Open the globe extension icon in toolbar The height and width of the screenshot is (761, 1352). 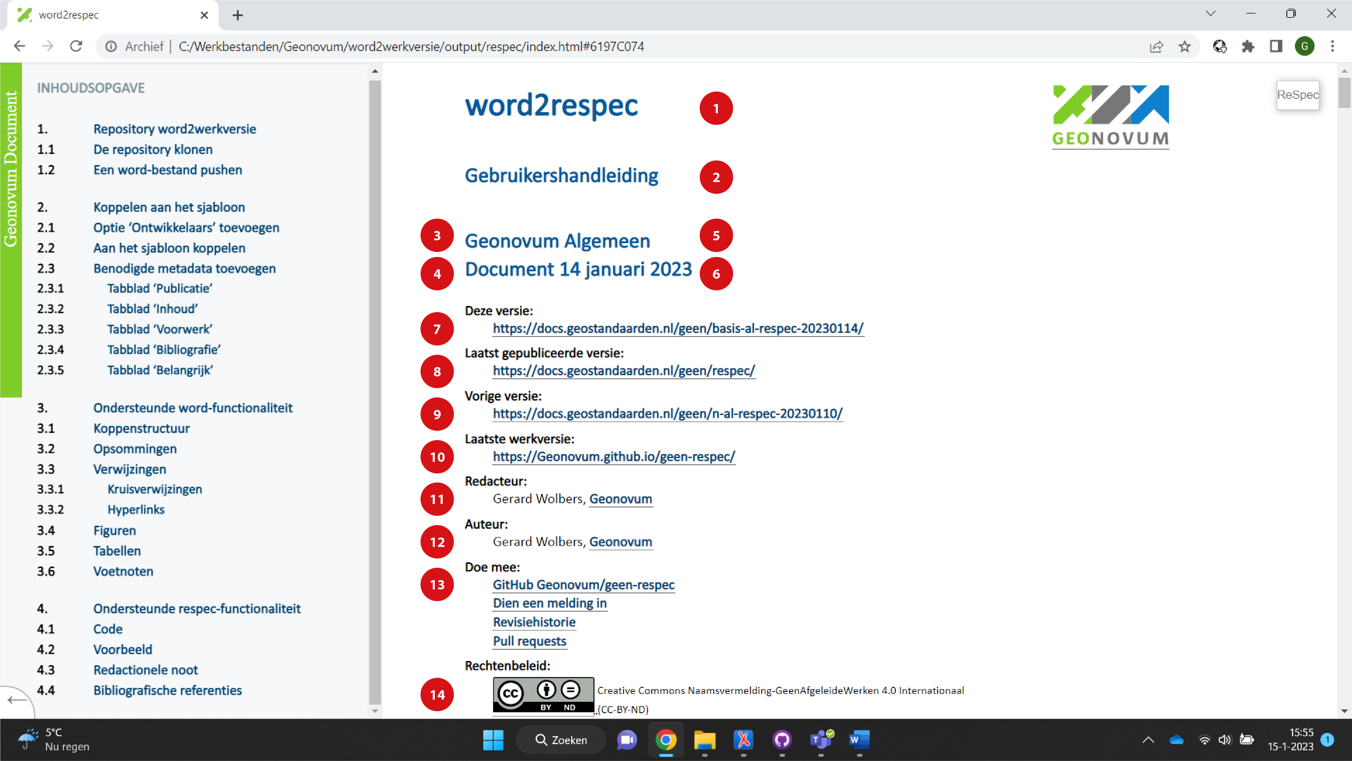pos(1220,47)
